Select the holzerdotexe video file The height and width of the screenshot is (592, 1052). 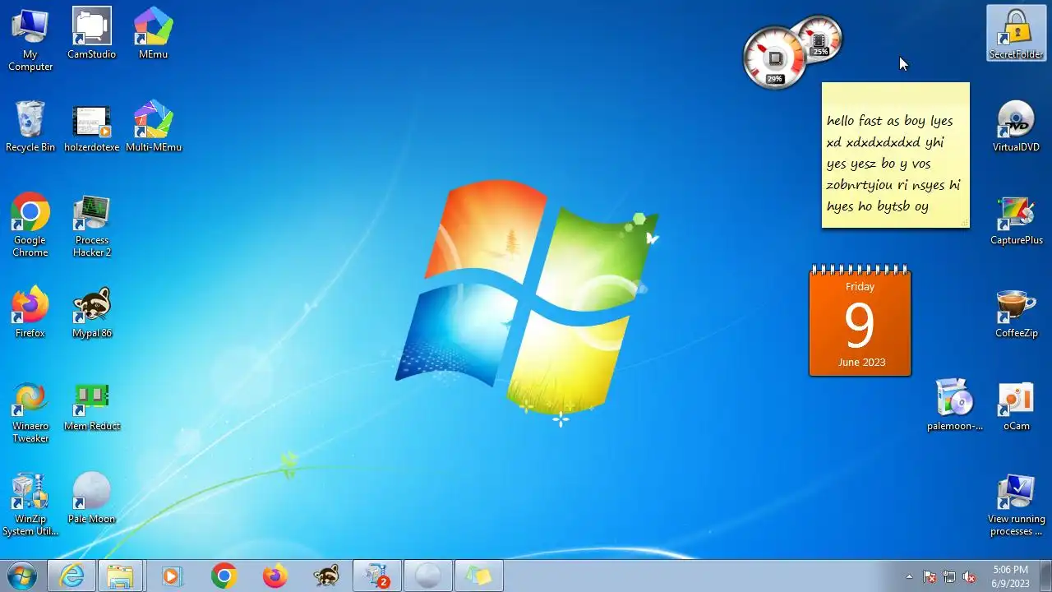[91, 127]
